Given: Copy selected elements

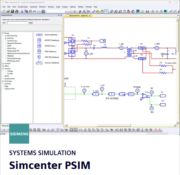Looking at the screenshot, I should 26,11.
